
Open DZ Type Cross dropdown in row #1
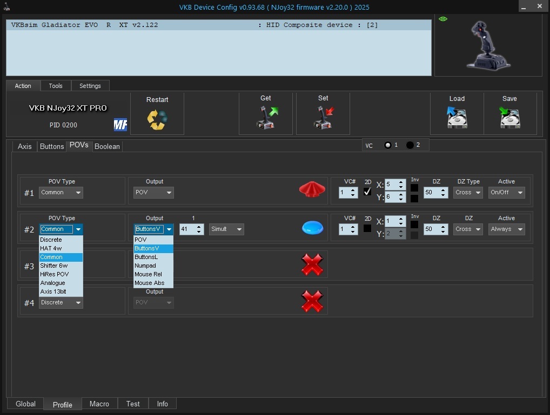[467, 193]
